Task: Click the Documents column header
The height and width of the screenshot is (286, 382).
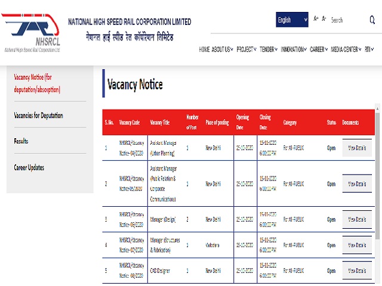Action: (x=350, y=122)
